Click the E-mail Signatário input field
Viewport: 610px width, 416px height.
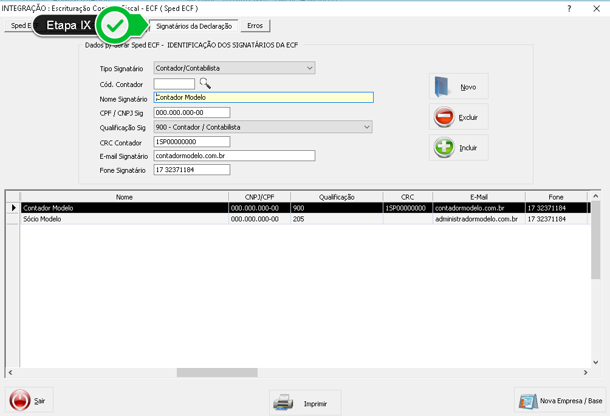pos(235,156)
